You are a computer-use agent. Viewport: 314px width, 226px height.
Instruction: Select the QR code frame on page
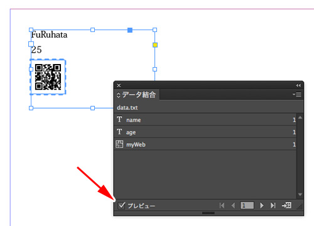pos(48,77)
